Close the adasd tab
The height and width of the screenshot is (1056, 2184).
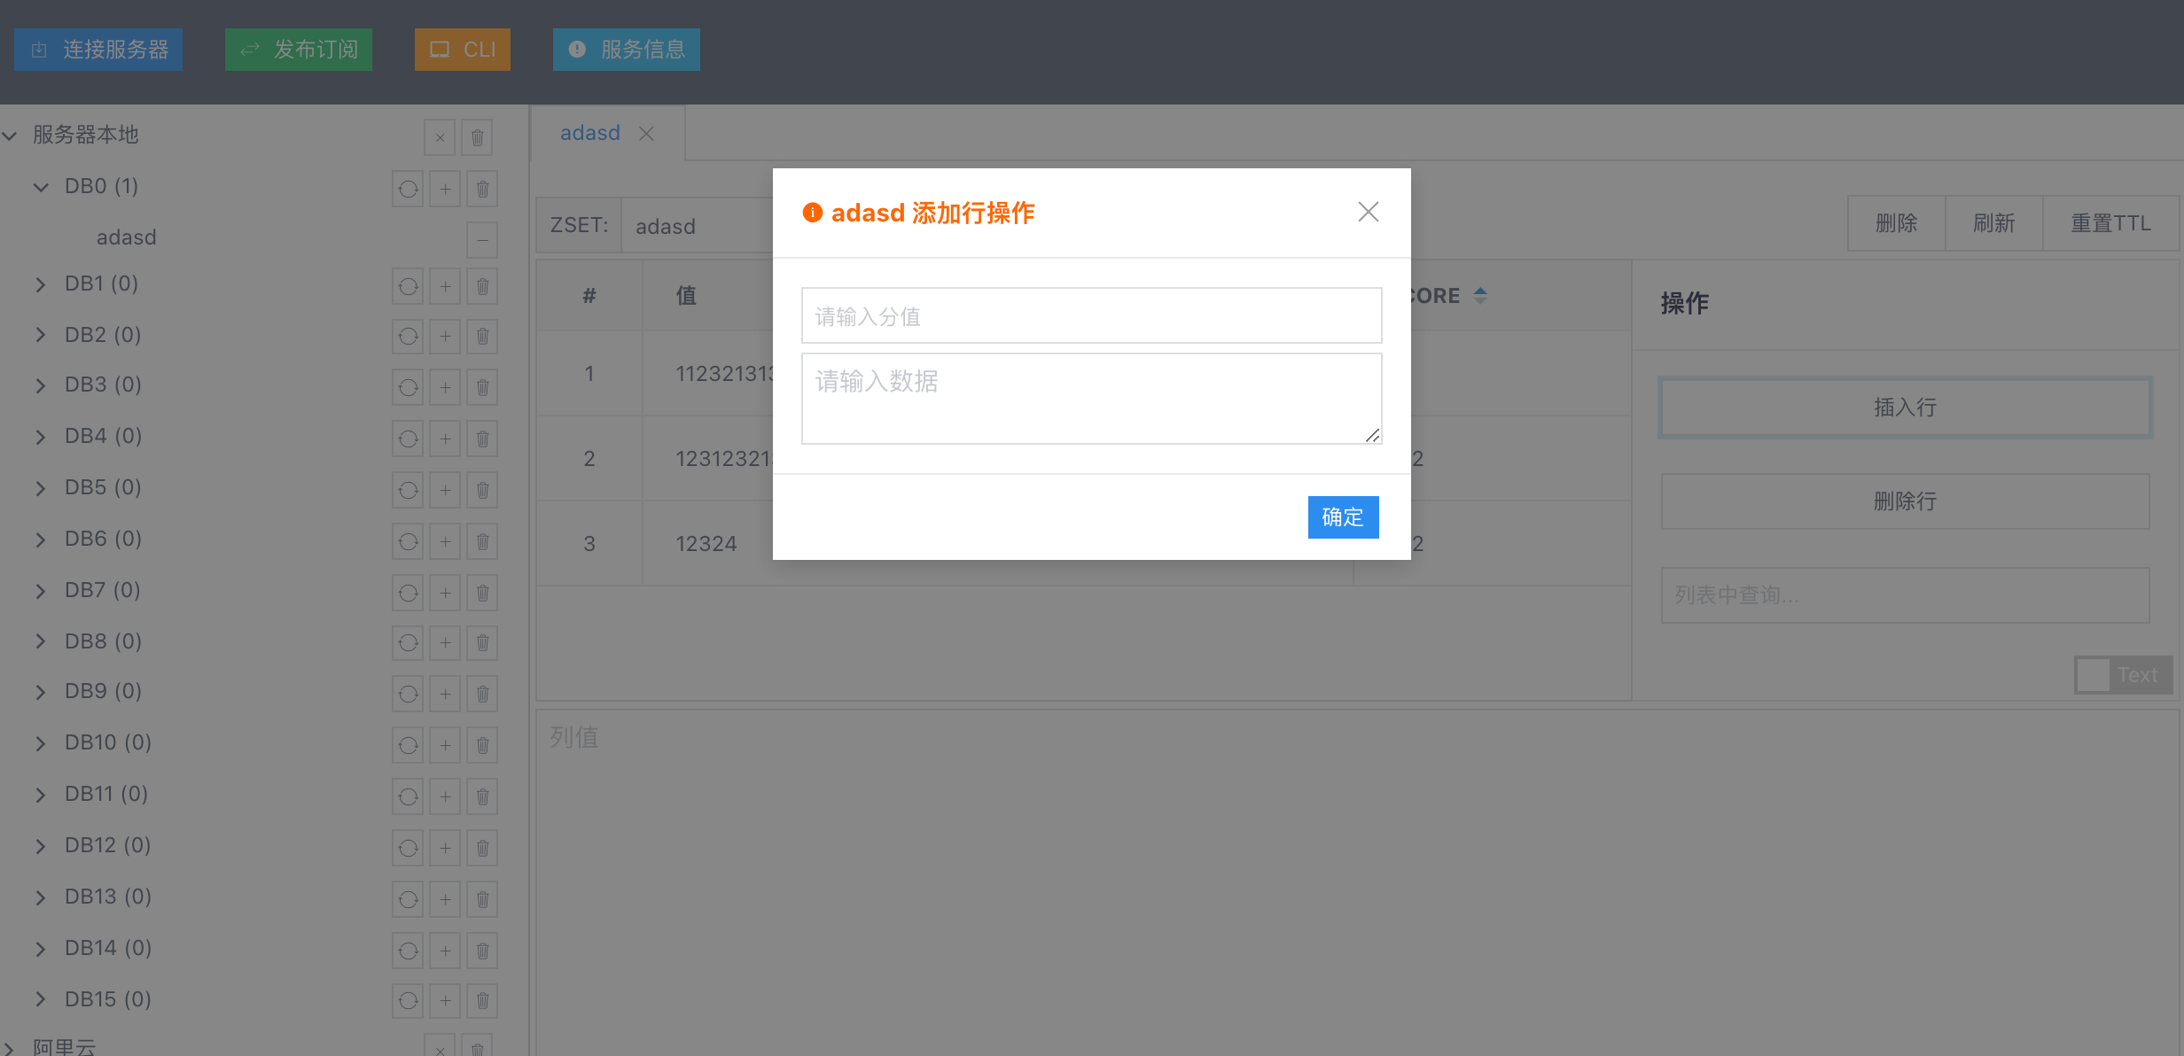646,134
